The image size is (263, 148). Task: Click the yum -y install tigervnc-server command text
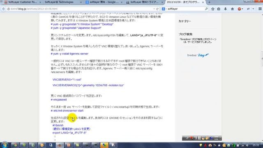[69, 54]
